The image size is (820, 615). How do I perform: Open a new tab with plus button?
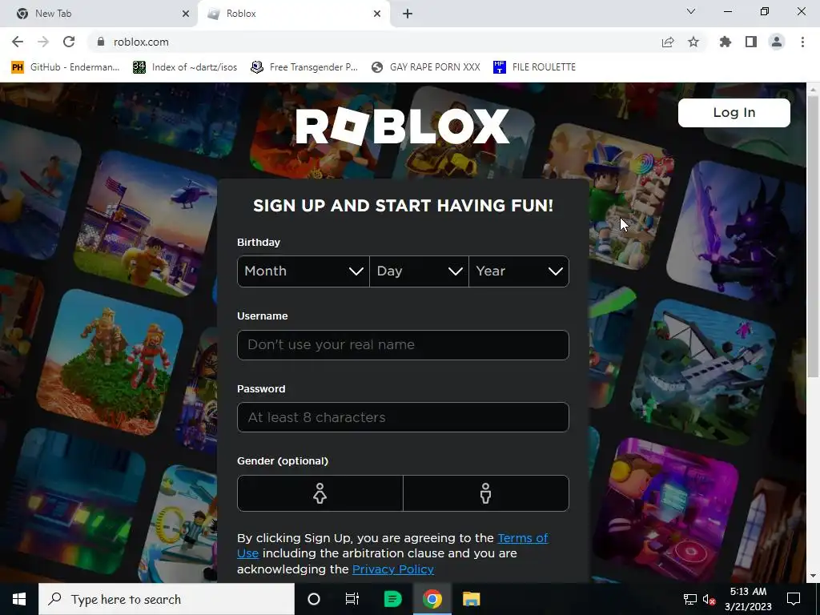click(408, 14)
